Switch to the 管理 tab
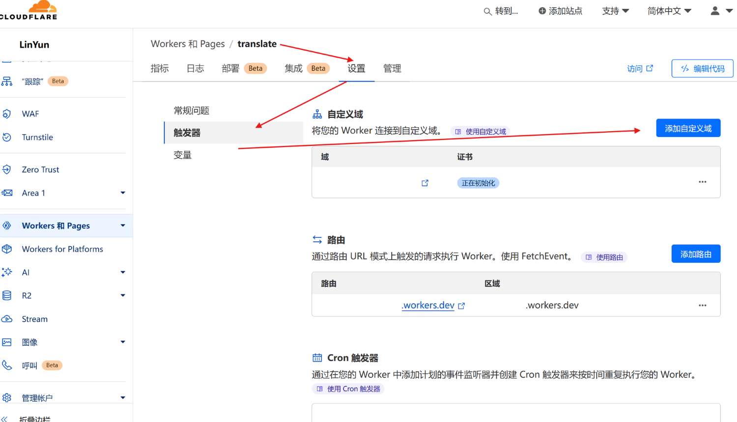 pyautogui.click(x=392, y=68)
